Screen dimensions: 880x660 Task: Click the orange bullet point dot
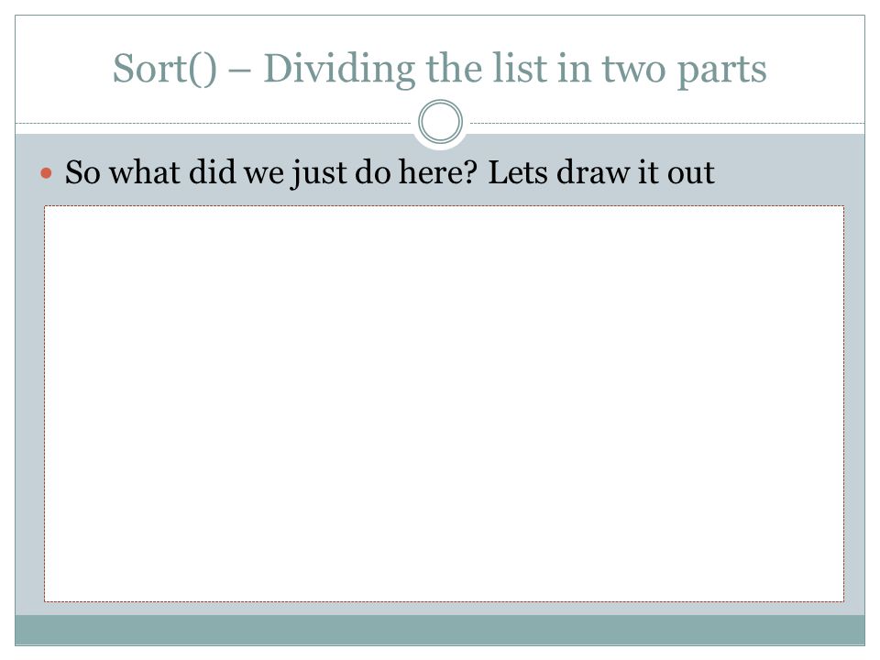47,173
